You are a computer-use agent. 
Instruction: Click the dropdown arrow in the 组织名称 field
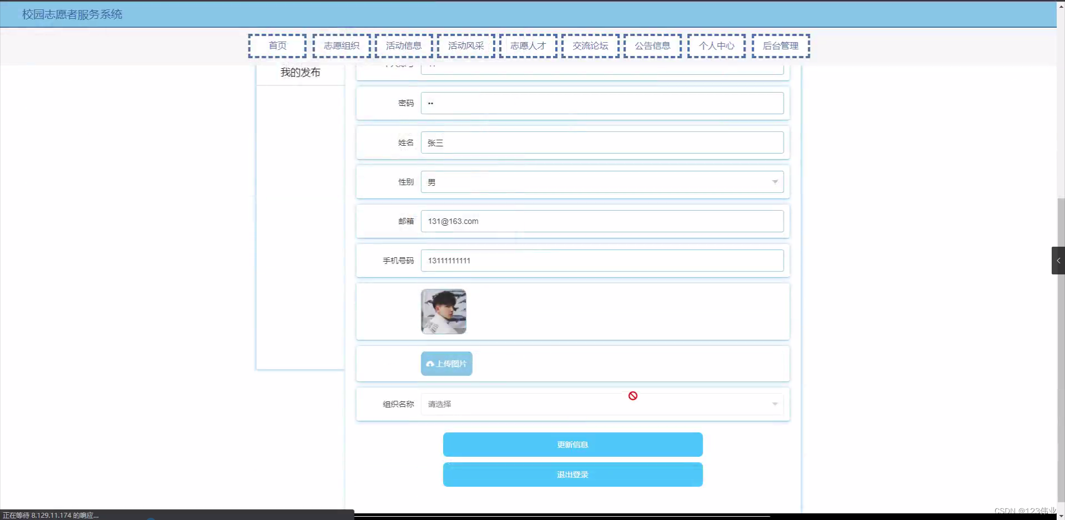[775, 404]
